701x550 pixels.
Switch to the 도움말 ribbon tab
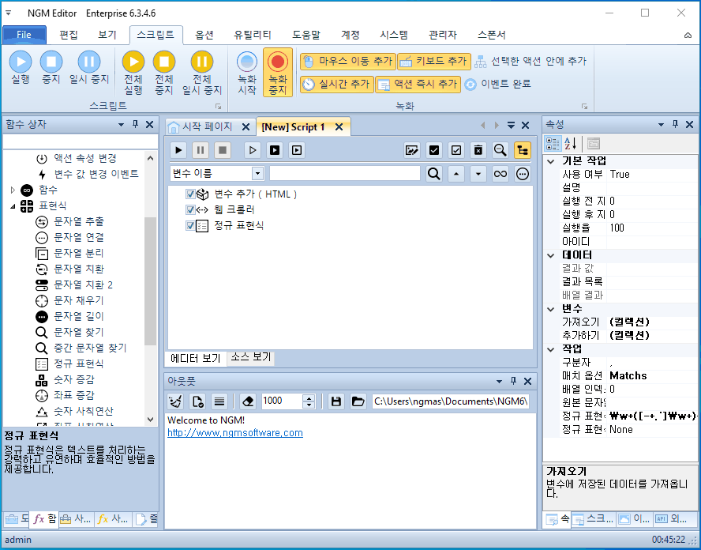306,35
